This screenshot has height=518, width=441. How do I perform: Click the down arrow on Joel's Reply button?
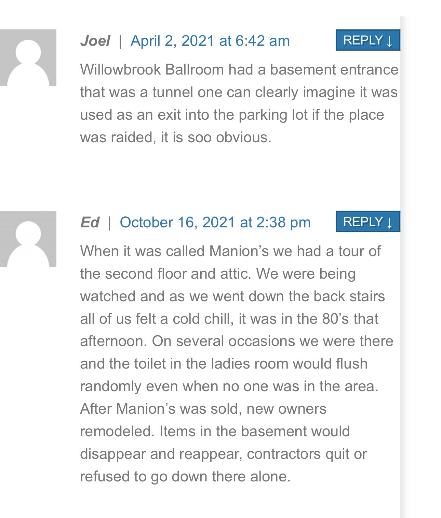coord(389,41)
